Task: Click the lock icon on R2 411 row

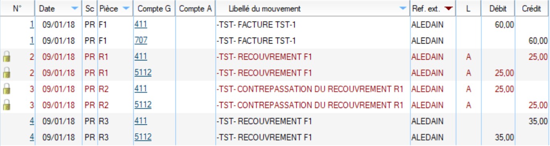Action: point(6,89)
